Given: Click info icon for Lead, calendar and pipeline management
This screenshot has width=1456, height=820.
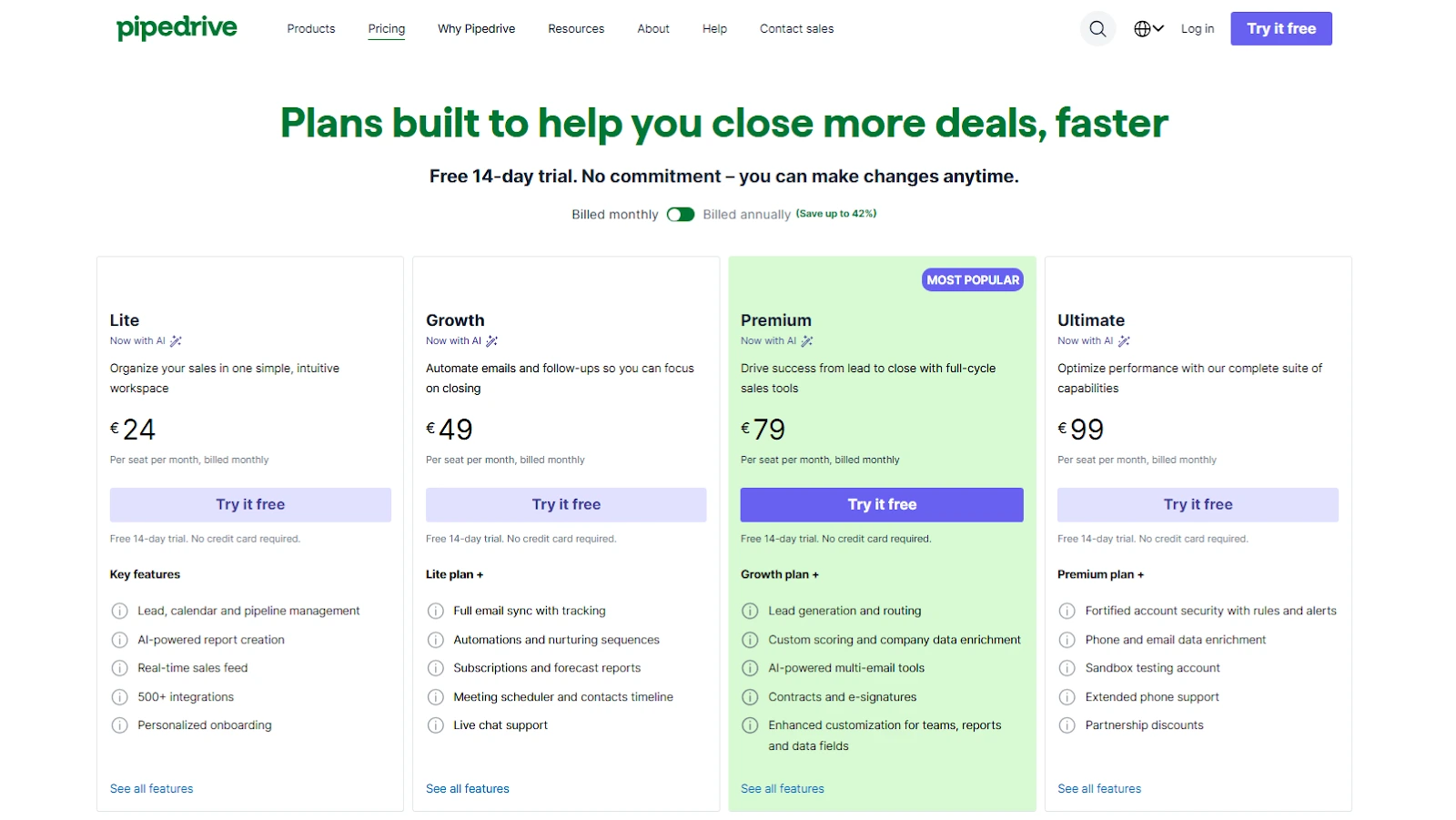Looking at the screenshot, I should tap(119, 612).
